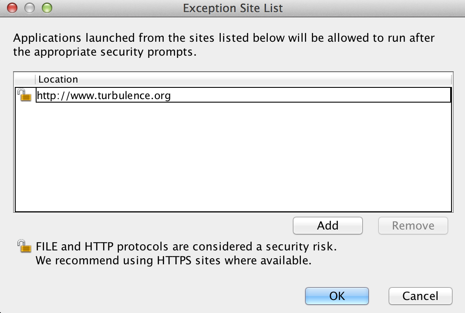Click the divider just left of the Location label
The image size is (465, 313).
35,80
